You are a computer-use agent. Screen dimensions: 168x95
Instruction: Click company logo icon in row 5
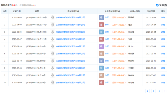click(52, 46)
